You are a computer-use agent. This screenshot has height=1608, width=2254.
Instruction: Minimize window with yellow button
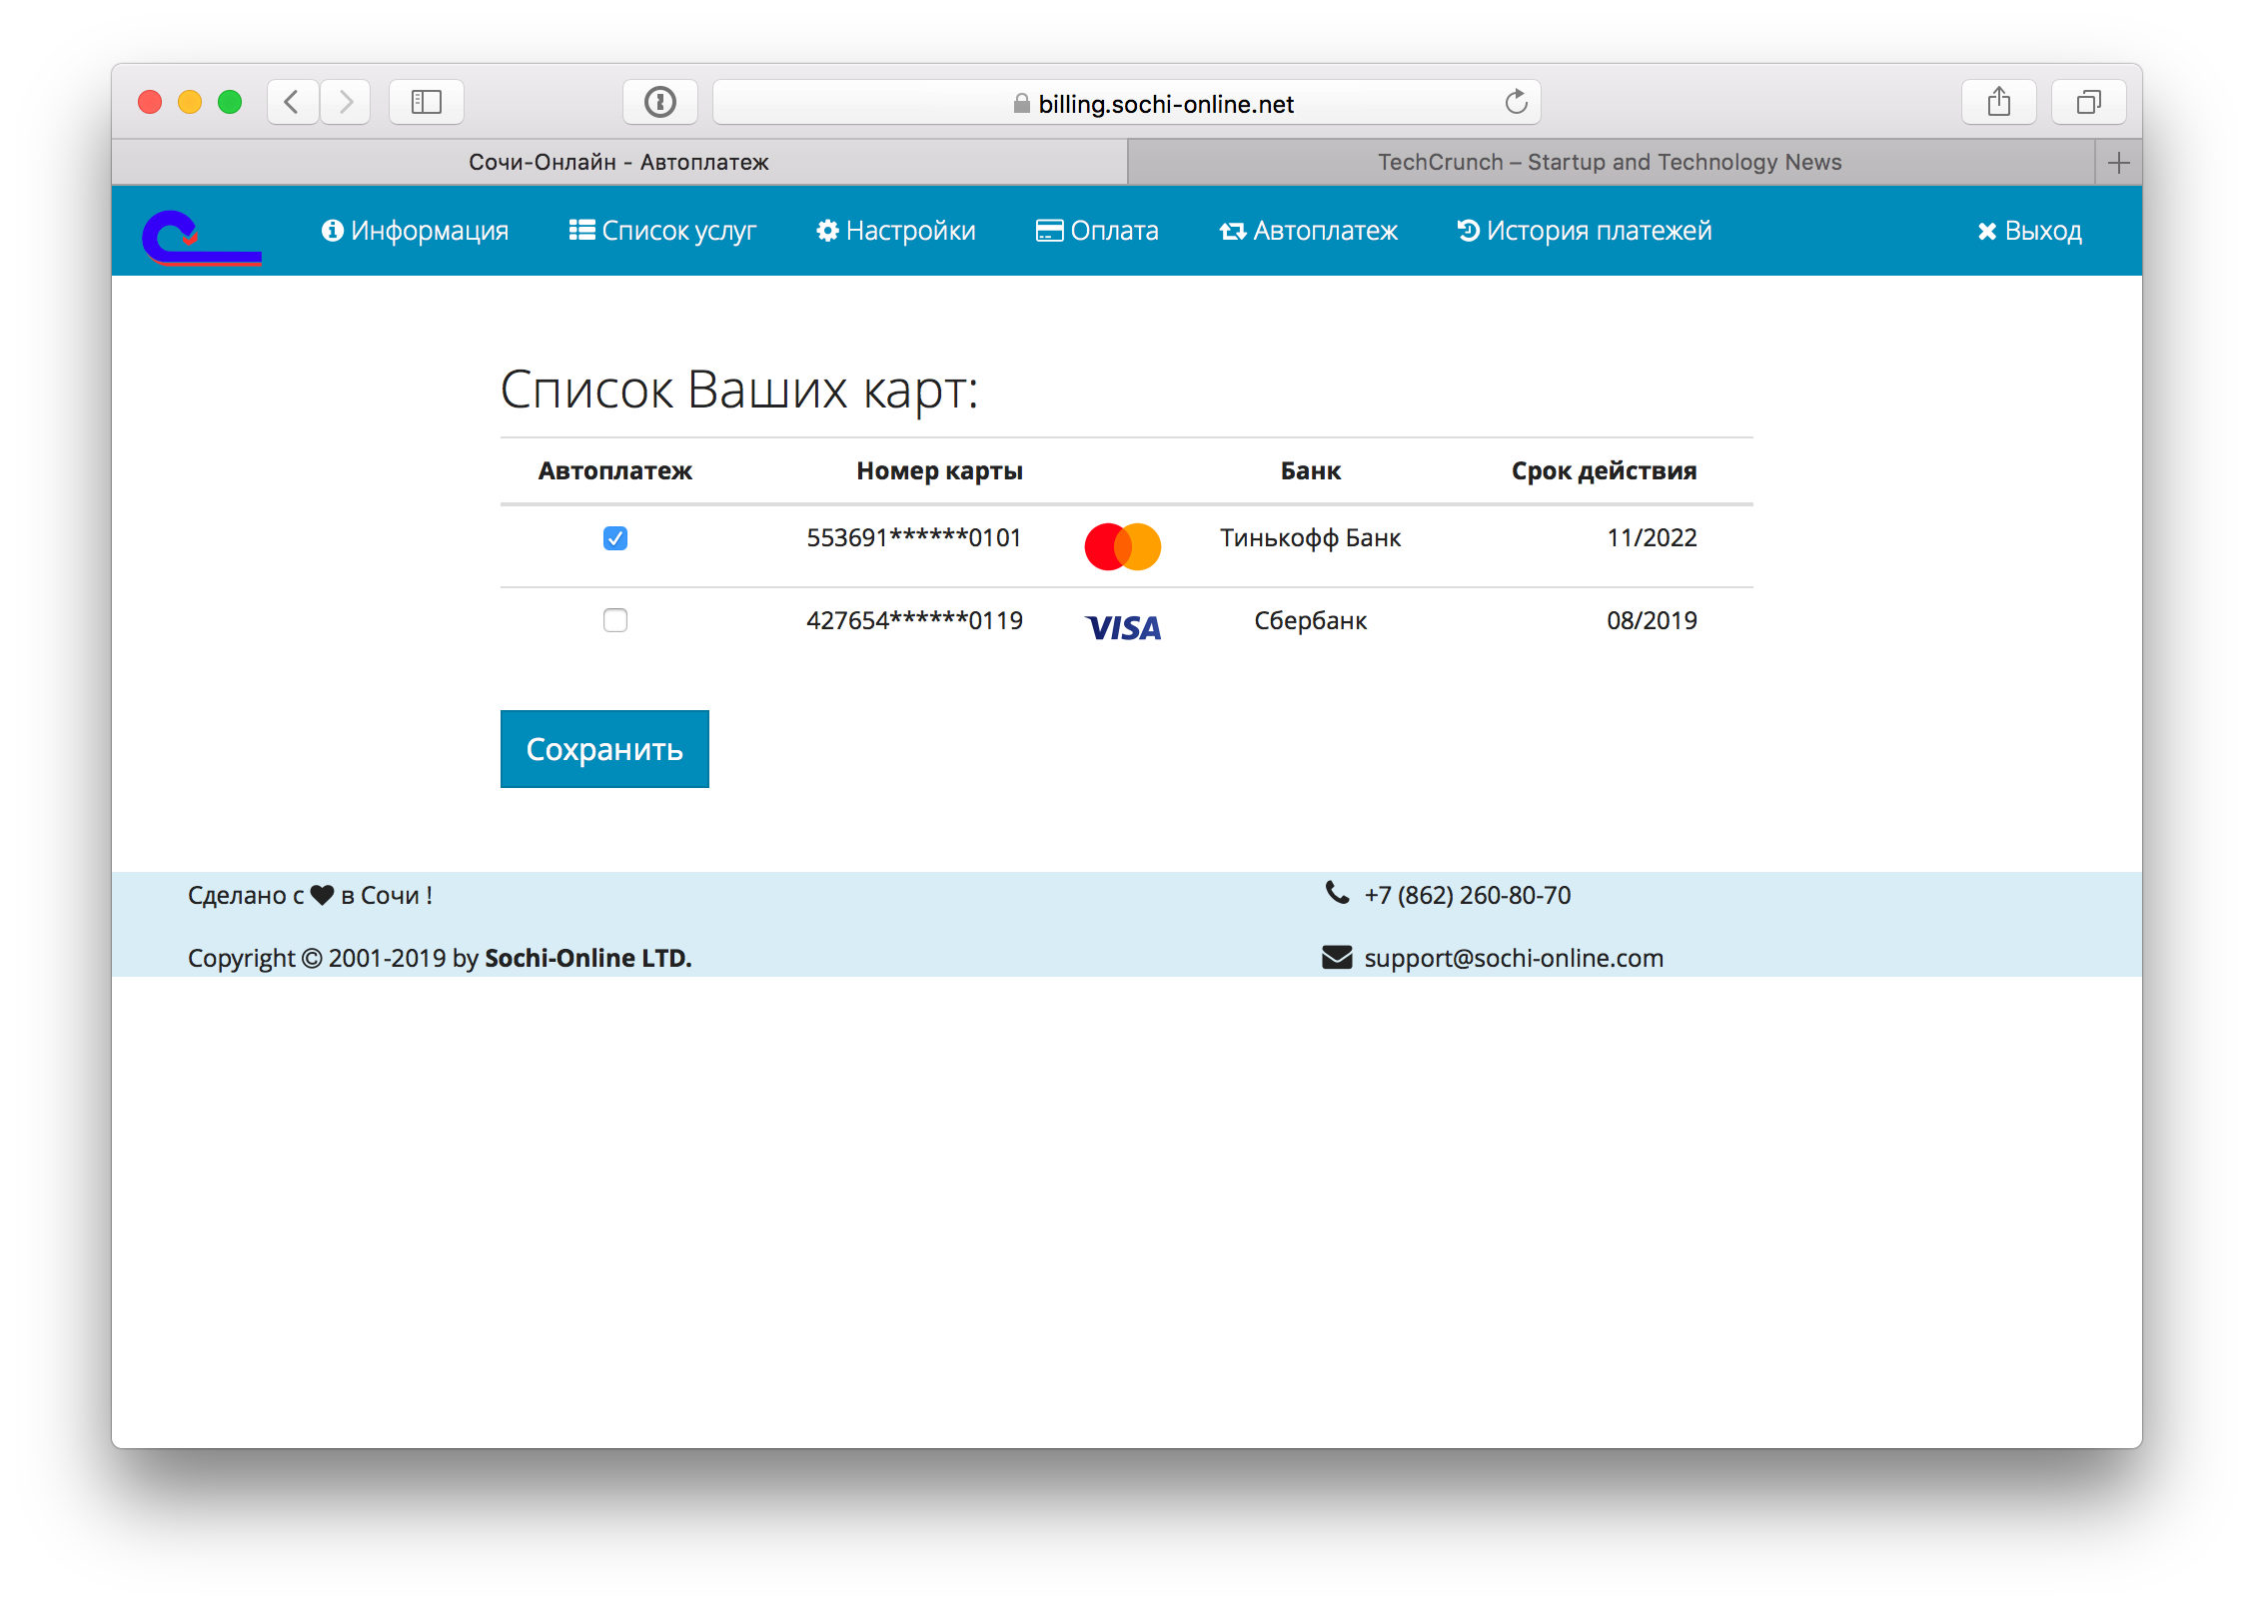(190, 102)
